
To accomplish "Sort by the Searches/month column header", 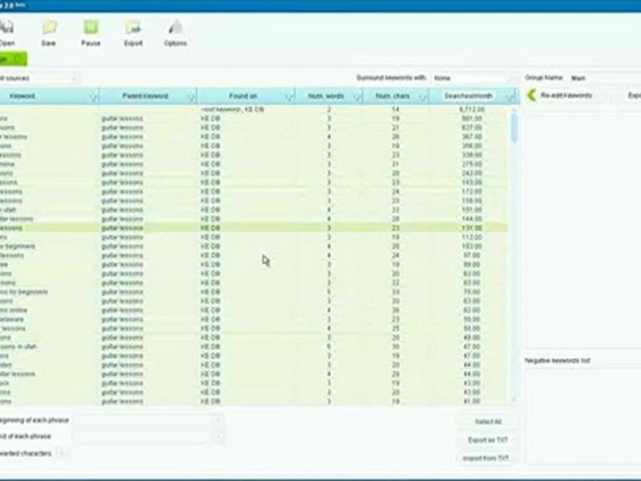I will point(468,96).
